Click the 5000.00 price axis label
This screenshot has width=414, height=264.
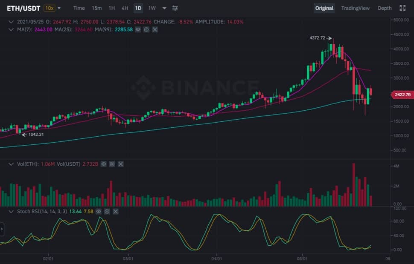click(401, 20)
